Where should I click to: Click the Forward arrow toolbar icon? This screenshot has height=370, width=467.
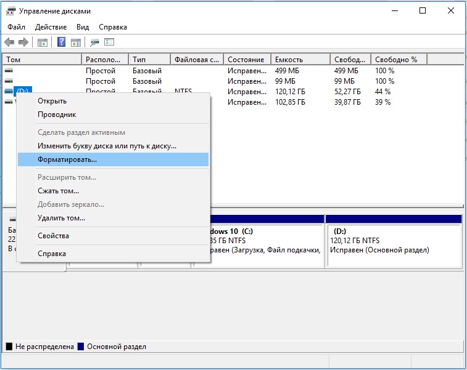(x=23, y=42)
